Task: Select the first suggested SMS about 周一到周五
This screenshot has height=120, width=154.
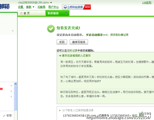Action: [x=107, y=64]
